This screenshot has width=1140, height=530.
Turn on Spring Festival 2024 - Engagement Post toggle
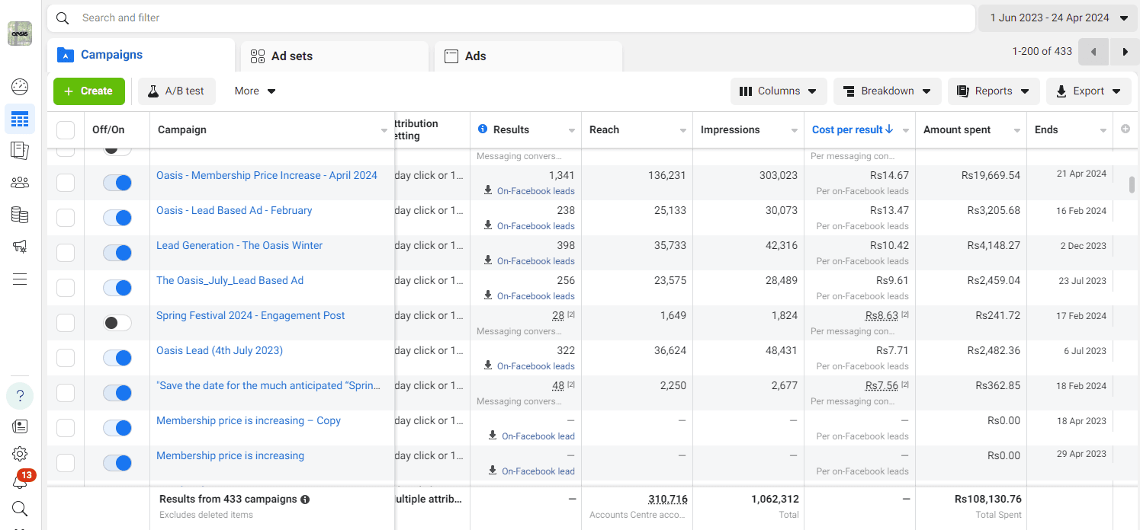pyautogui.click(x=117, y=323)
